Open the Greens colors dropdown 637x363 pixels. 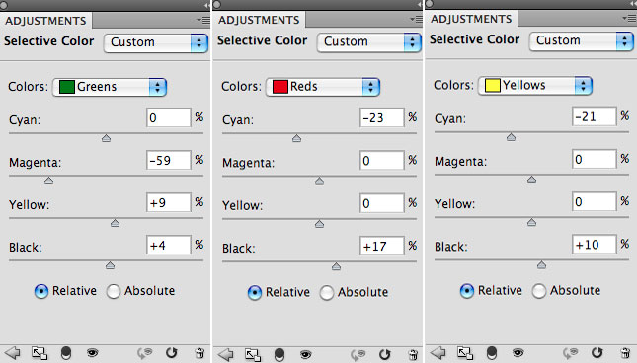(x=110, y=87)
